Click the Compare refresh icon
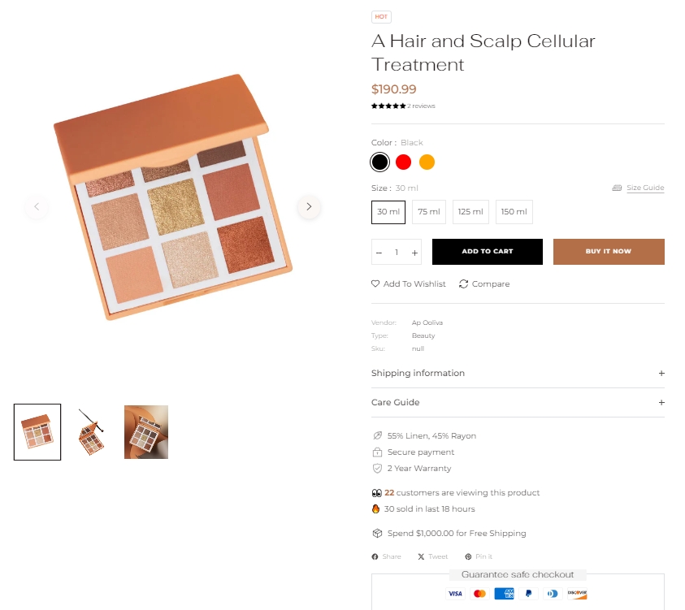The height and width of the screenshot is (610, 685). click(463, 284)
